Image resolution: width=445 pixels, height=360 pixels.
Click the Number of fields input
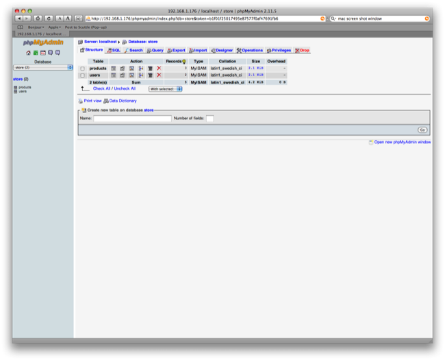click(x=210, y=119)
